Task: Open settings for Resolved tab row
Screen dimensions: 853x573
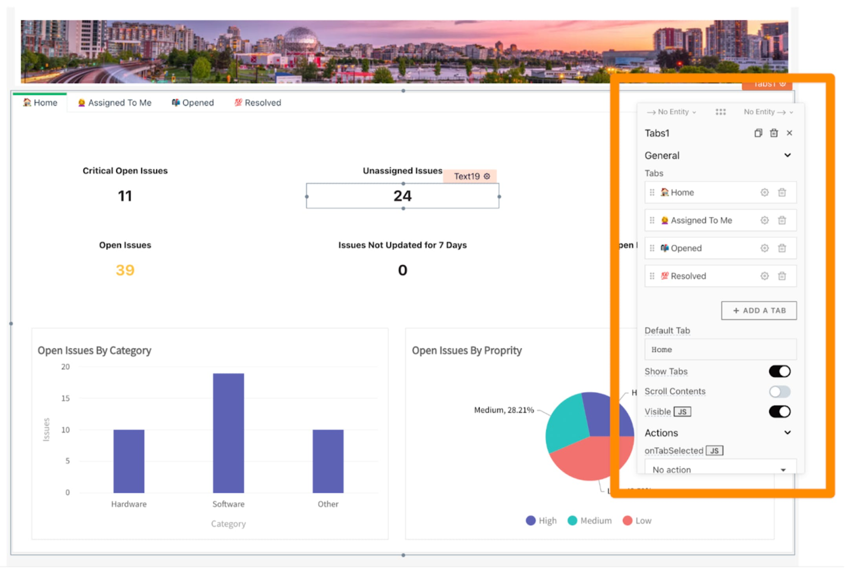Action: (x=765, y=276)
